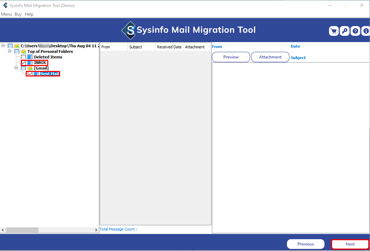This screenshot has width=370, height=251.
Task: Toggle the [Gmail] folder checkbox
Action: point(24,68)
